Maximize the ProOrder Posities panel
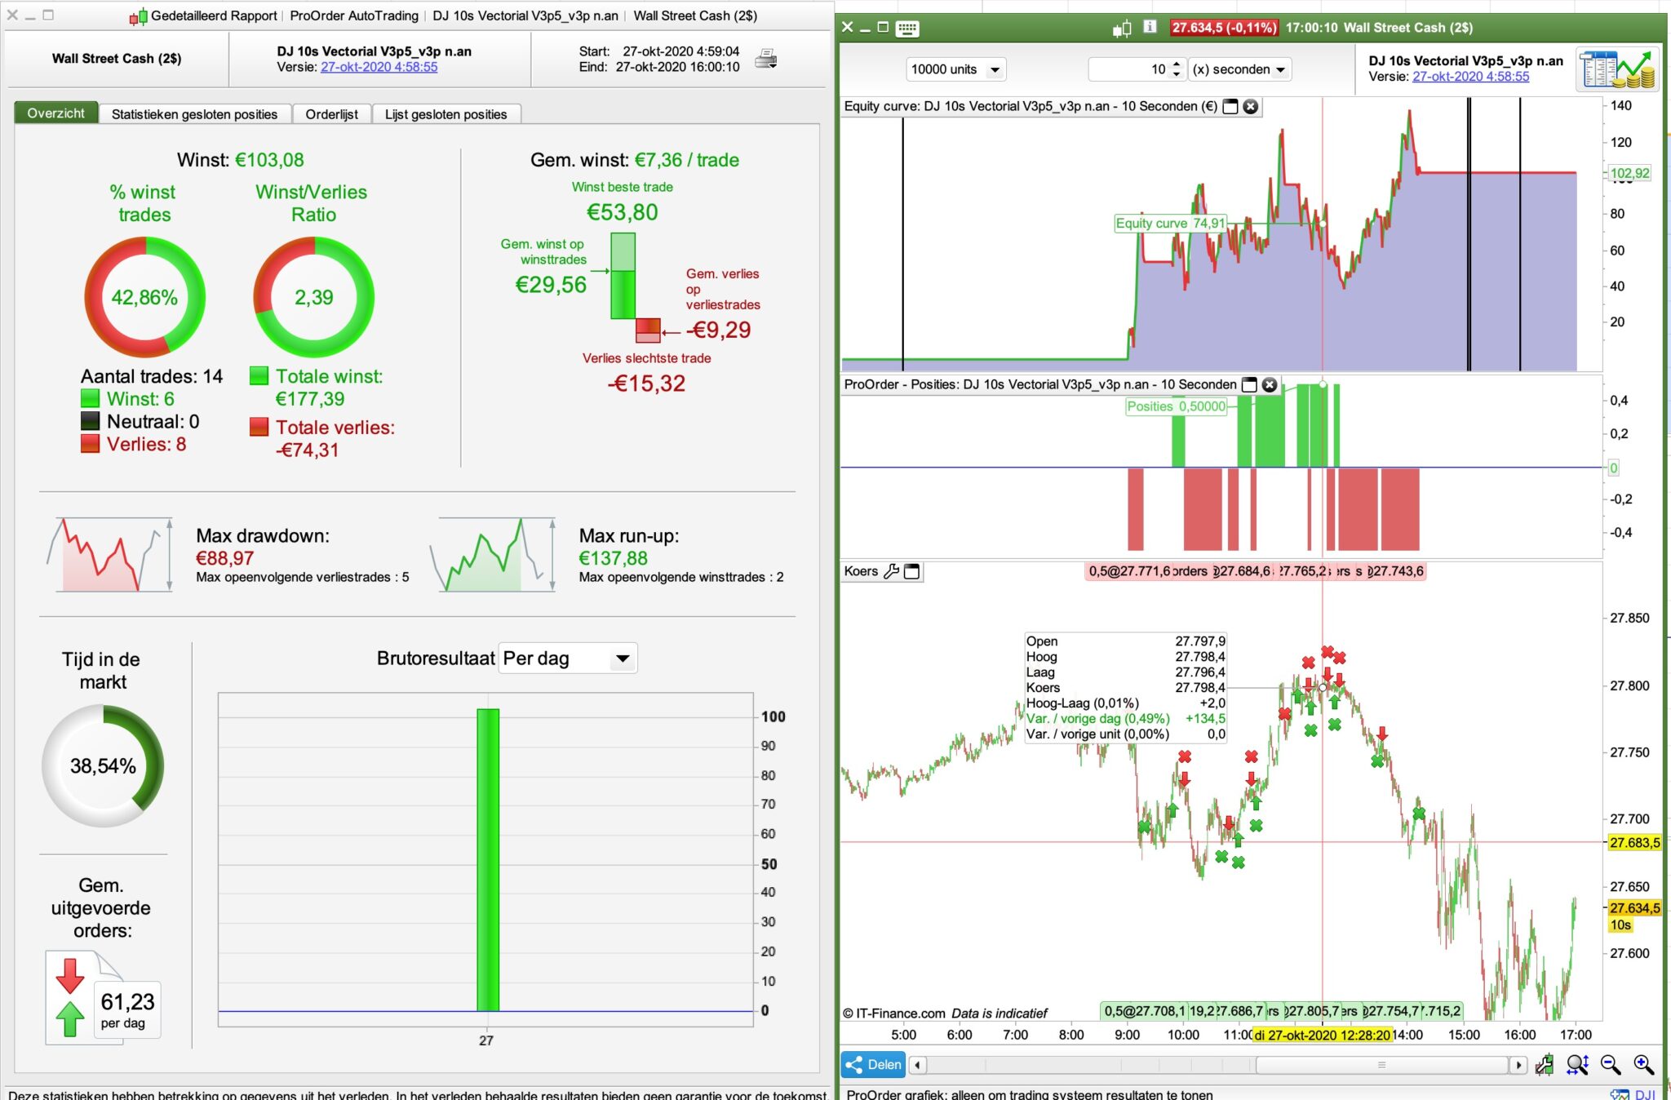The image size is (1671, 1100). pos(1249,384)
